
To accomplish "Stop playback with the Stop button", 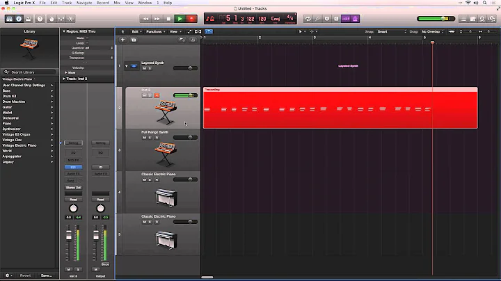I will (x=168, y=19).
